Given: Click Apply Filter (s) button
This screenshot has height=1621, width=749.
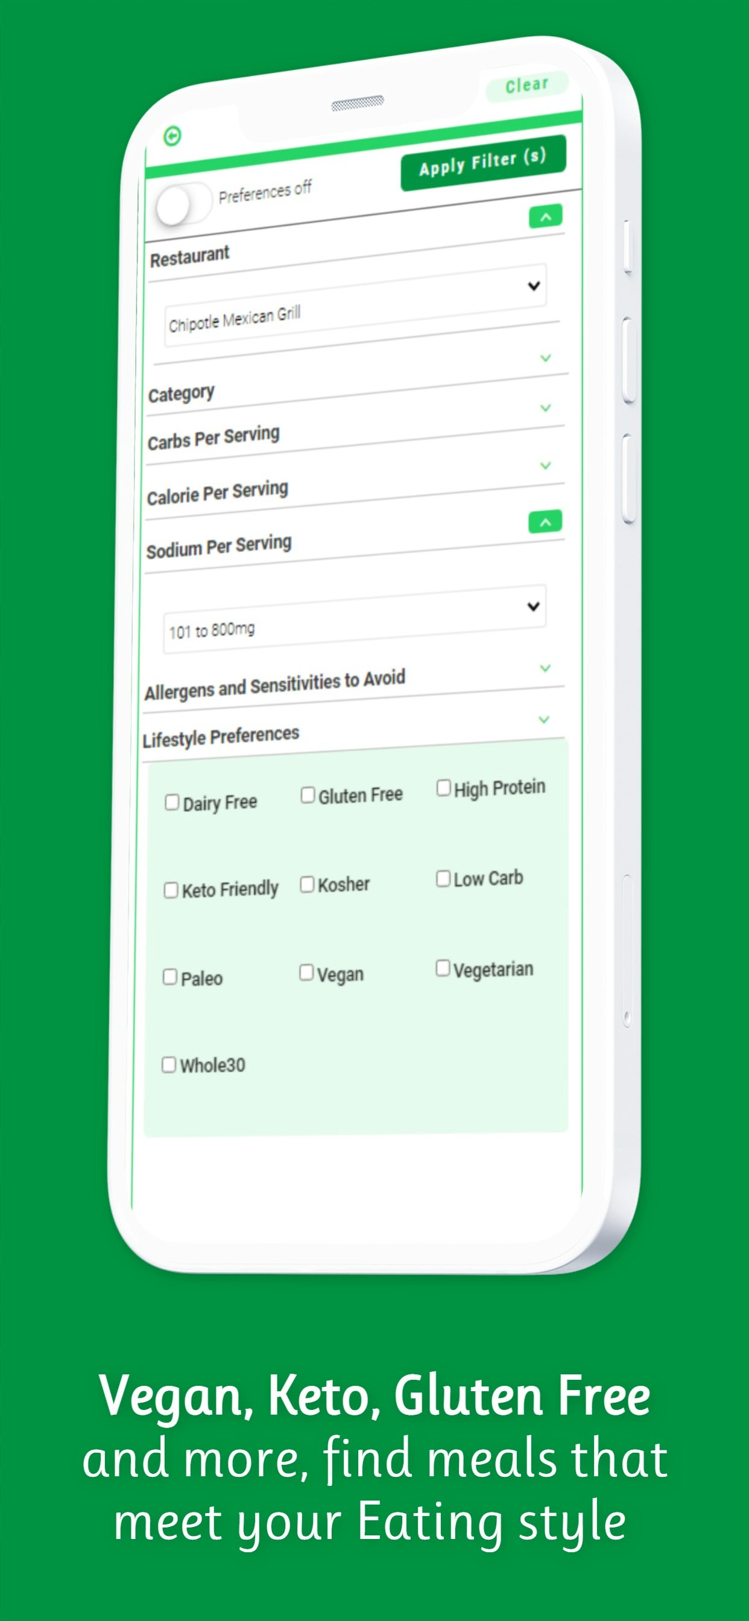Looking at the screenshot, I should (483, 162).
